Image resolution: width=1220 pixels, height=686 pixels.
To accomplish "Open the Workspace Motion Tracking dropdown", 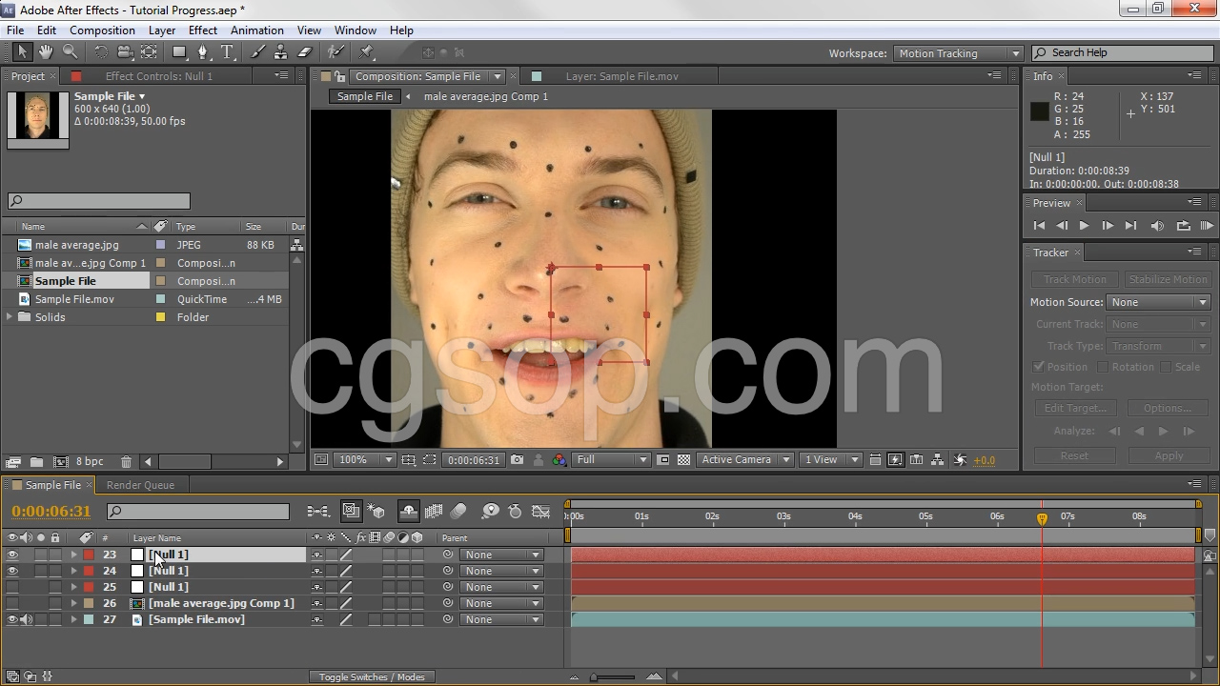I will click(x=958, y=53).
